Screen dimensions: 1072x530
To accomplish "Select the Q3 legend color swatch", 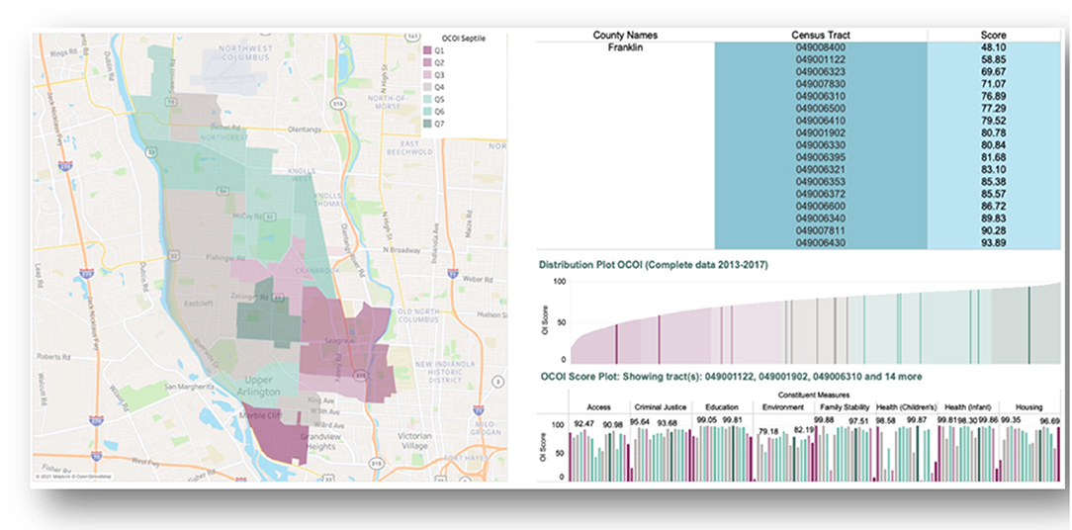I will (x=427, y=74).
